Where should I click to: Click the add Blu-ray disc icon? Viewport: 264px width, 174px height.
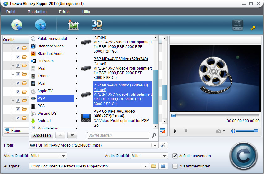17,25
